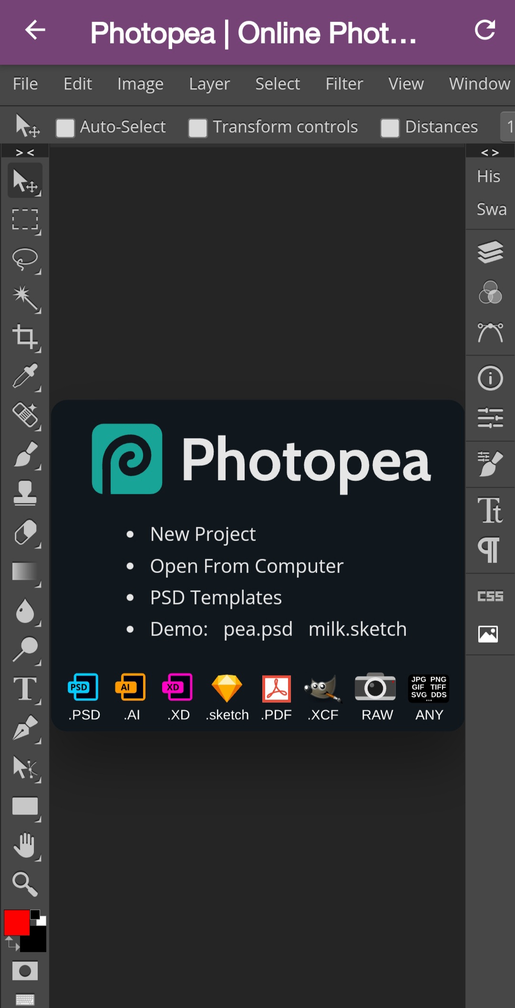Open the Paragraph panel icon
This screenshot has height=1008, width=515.
point(489,550)
